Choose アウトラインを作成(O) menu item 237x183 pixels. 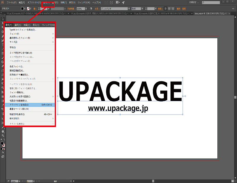30,105
